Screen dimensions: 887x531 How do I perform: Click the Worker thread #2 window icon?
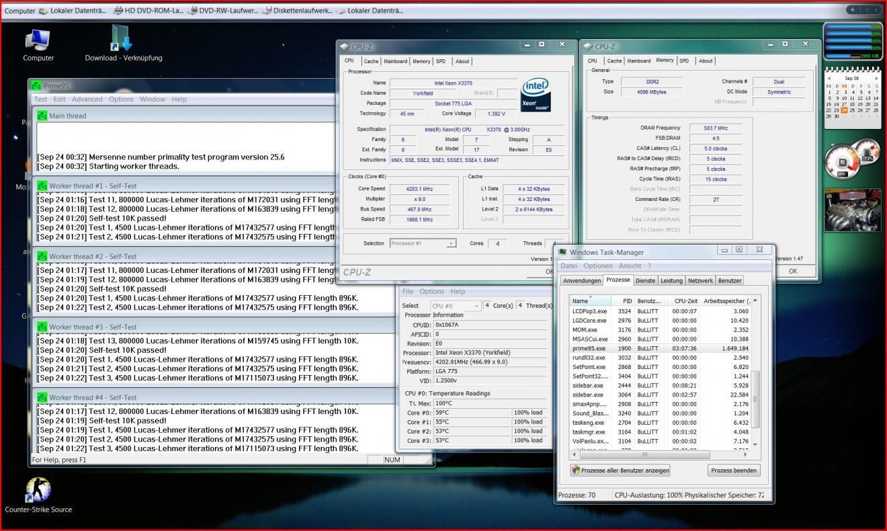(x=42, y=256)
